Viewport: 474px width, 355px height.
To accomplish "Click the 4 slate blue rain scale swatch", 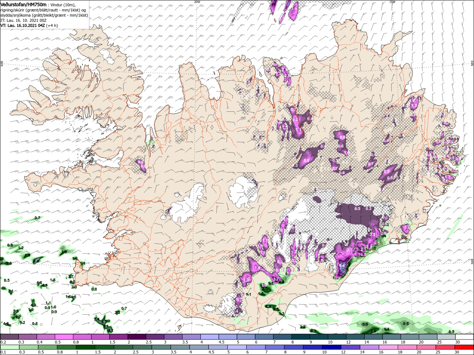I will 199,347.
